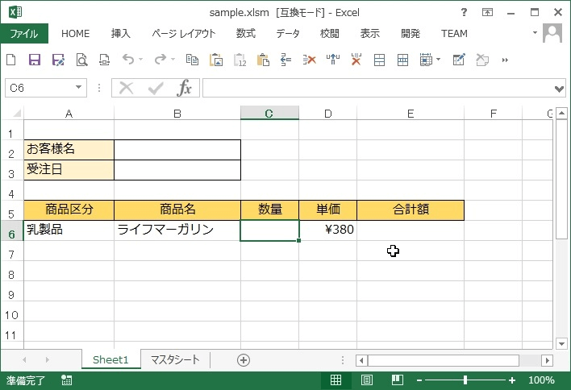This screenshot has height=390, width=571.
Task: Open the Name Box dropdown showing C6
Action: click(79, 88)
